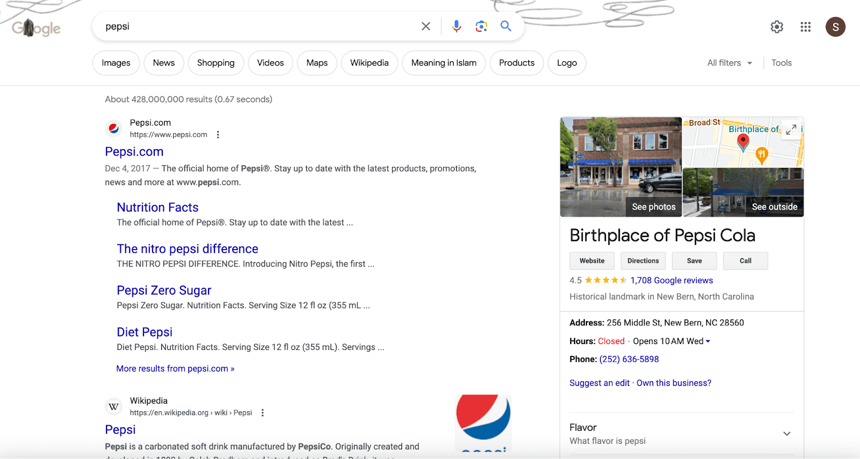
Task: Open the account avatar labeled S
Action: pyautogui.click(x=835, y=27)
